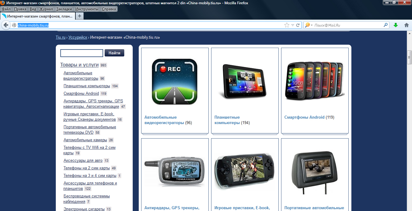This screenshot has height=211, width=412.
Task: Click the search magnifier icon in search box
Action: click(x=385, y=25)
